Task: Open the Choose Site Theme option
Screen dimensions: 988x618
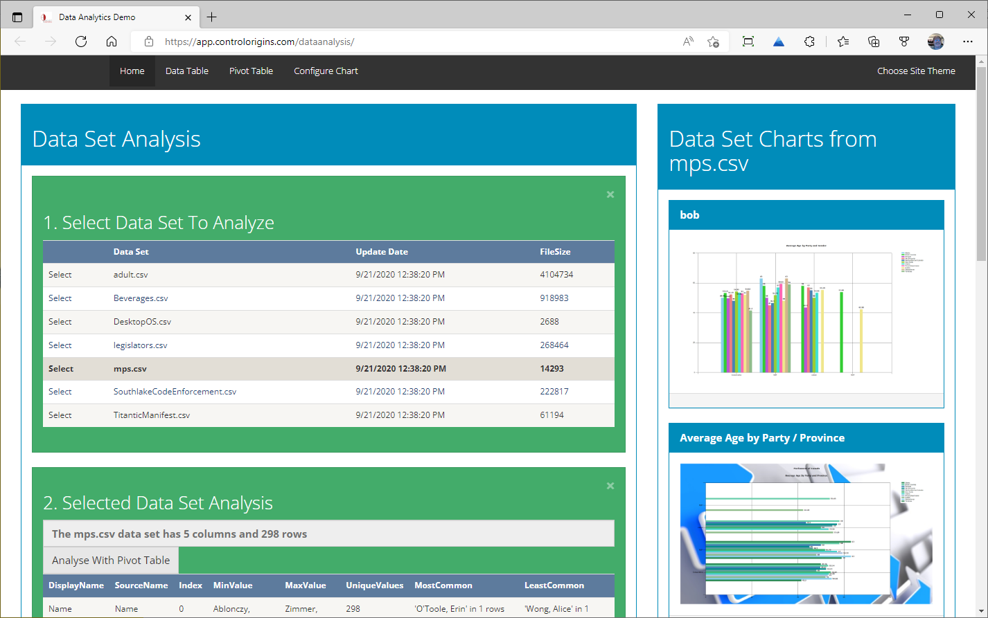Action: pyautogui.click(x=916, y=71)
